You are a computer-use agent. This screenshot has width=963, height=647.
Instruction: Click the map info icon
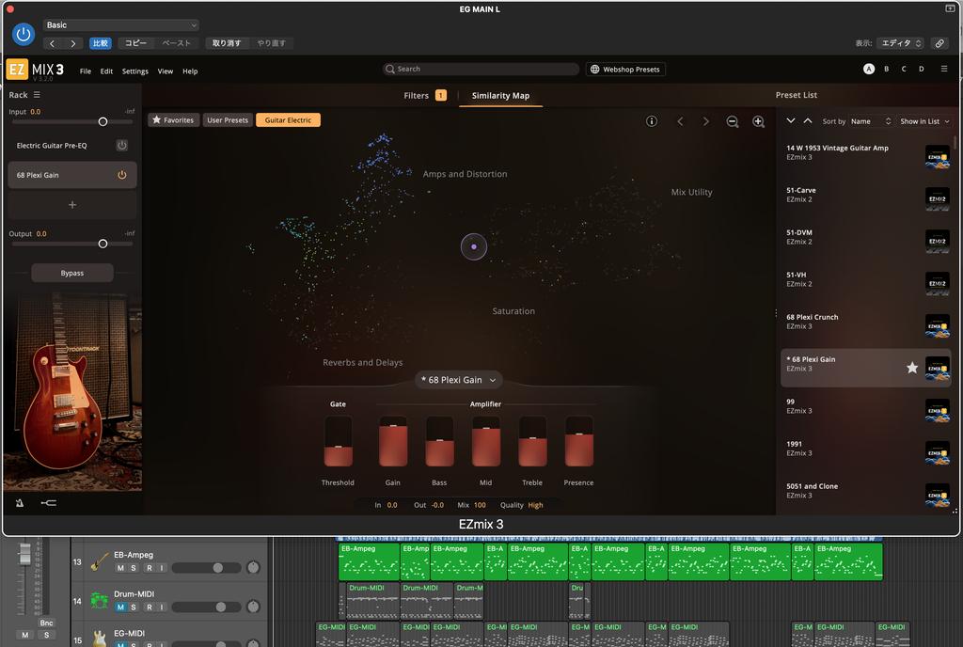652,121
